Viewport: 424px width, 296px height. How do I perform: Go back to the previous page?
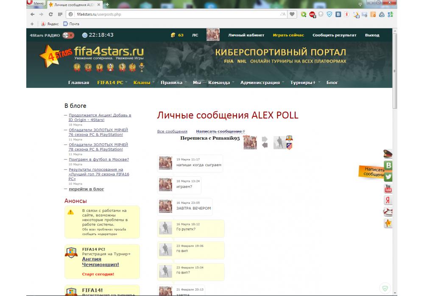[x=33, y=14]
